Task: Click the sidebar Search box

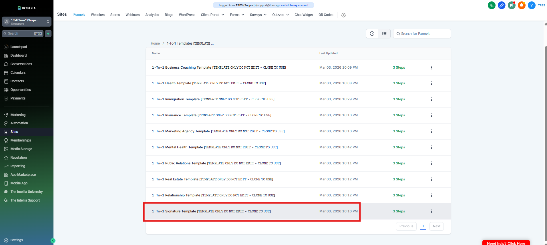Action: pos(23,34)
